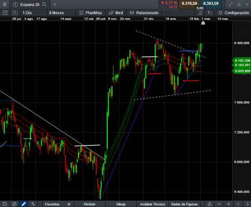Click the search magnifier next to Espana 35
The image size is (251, 207).
tap(44, 5)
